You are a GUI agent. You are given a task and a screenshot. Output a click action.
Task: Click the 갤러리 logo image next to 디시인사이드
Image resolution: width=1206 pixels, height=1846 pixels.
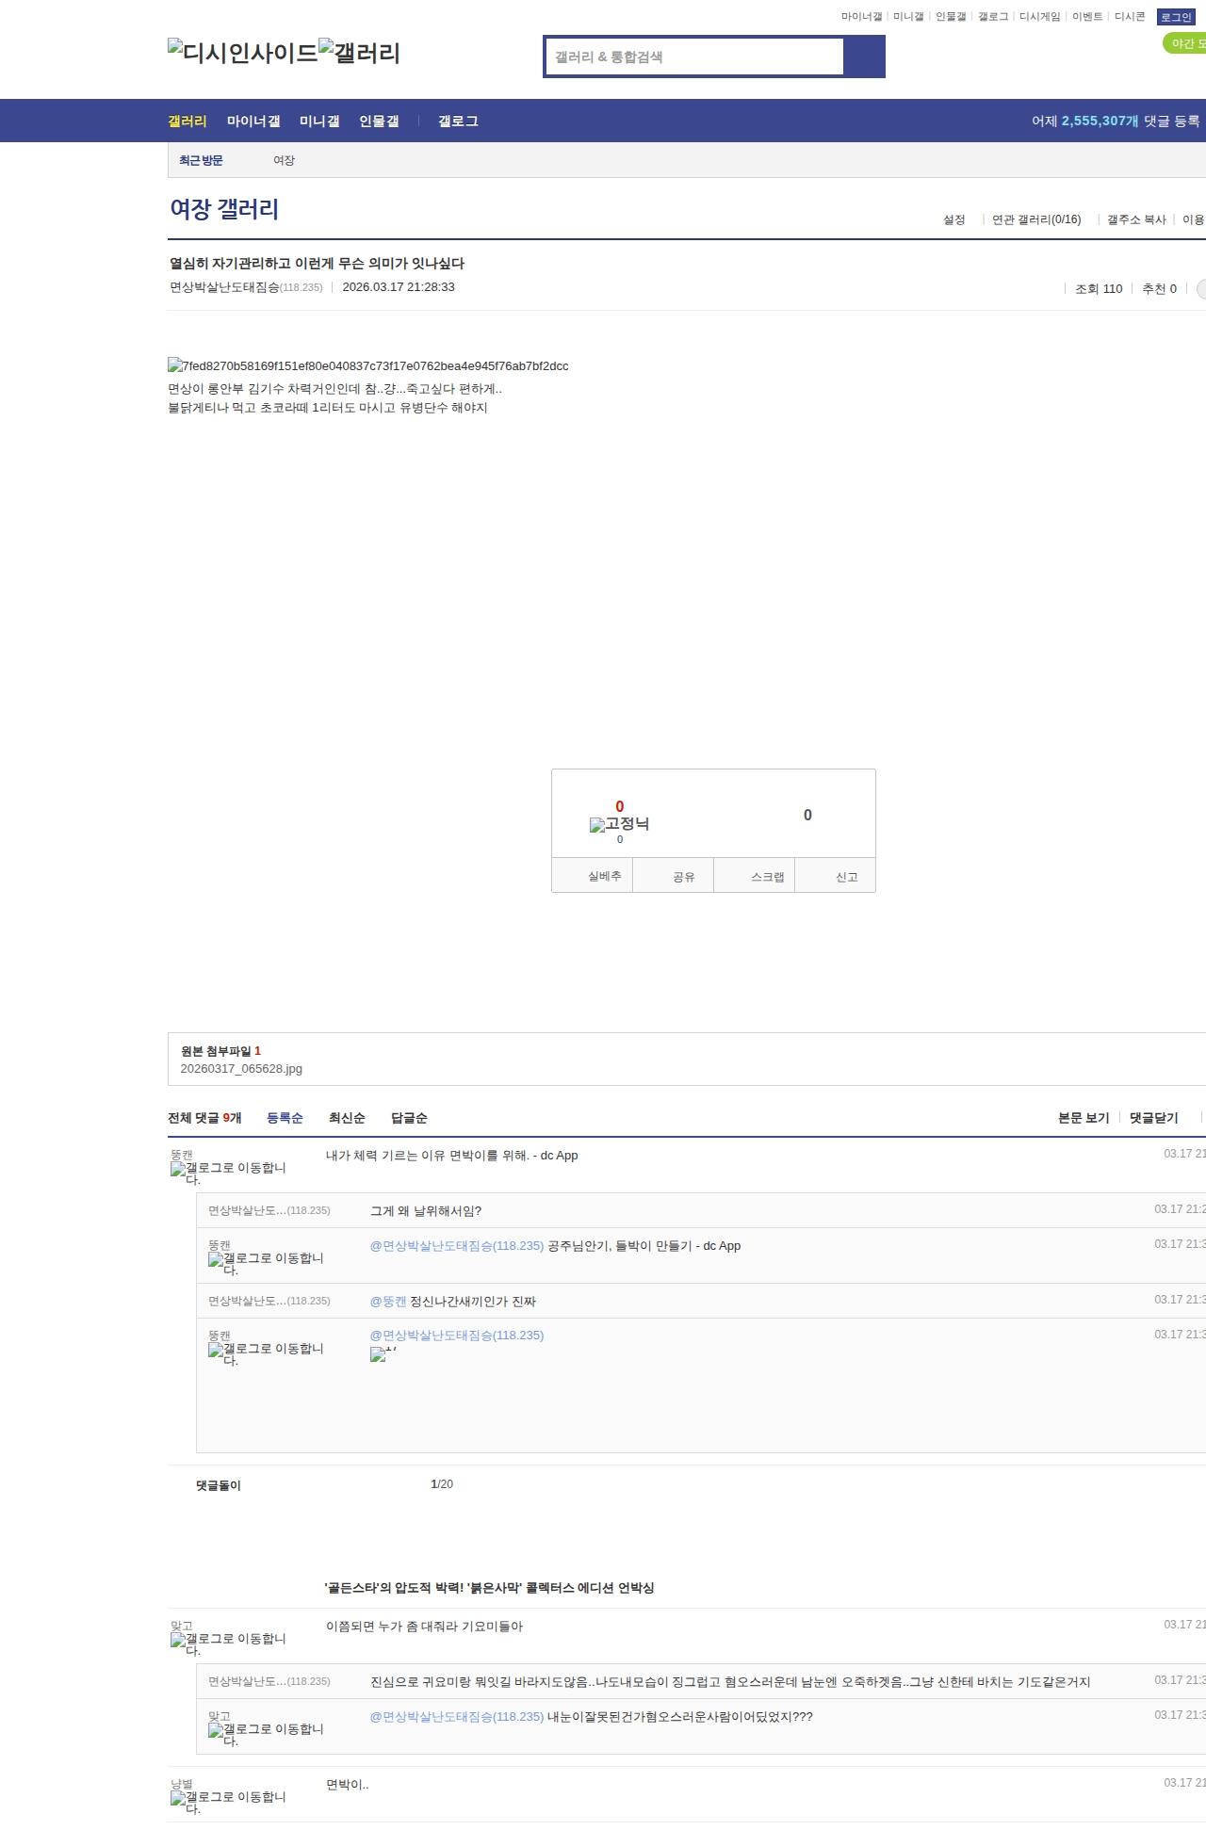[360, 52]
